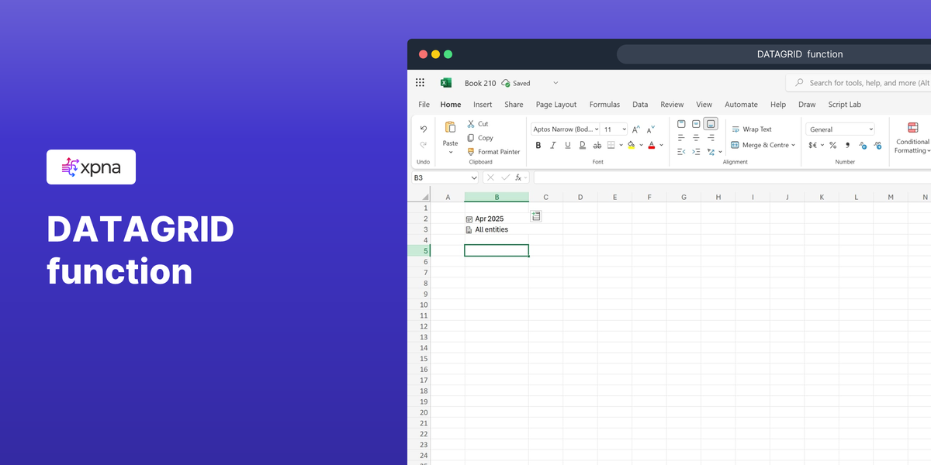Open the app launcher grid icon
Screen dimensions: 931x465
[421, 83]
